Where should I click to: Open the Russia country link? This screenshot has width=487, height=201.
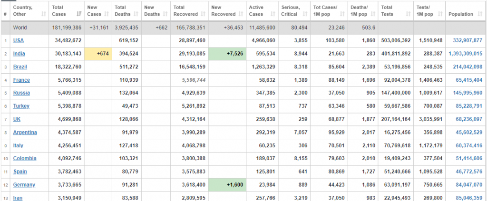tap(21, 93)
